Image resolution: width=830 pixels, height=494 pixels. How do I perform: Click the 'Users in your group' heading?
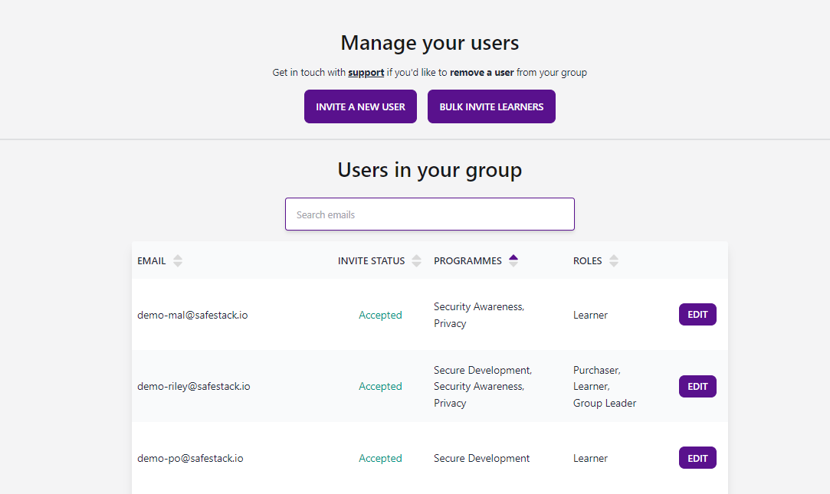[x=430, y=170]
